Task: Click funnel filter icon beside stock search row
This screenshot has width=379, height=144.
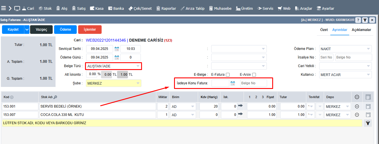Action: [368, 123]
